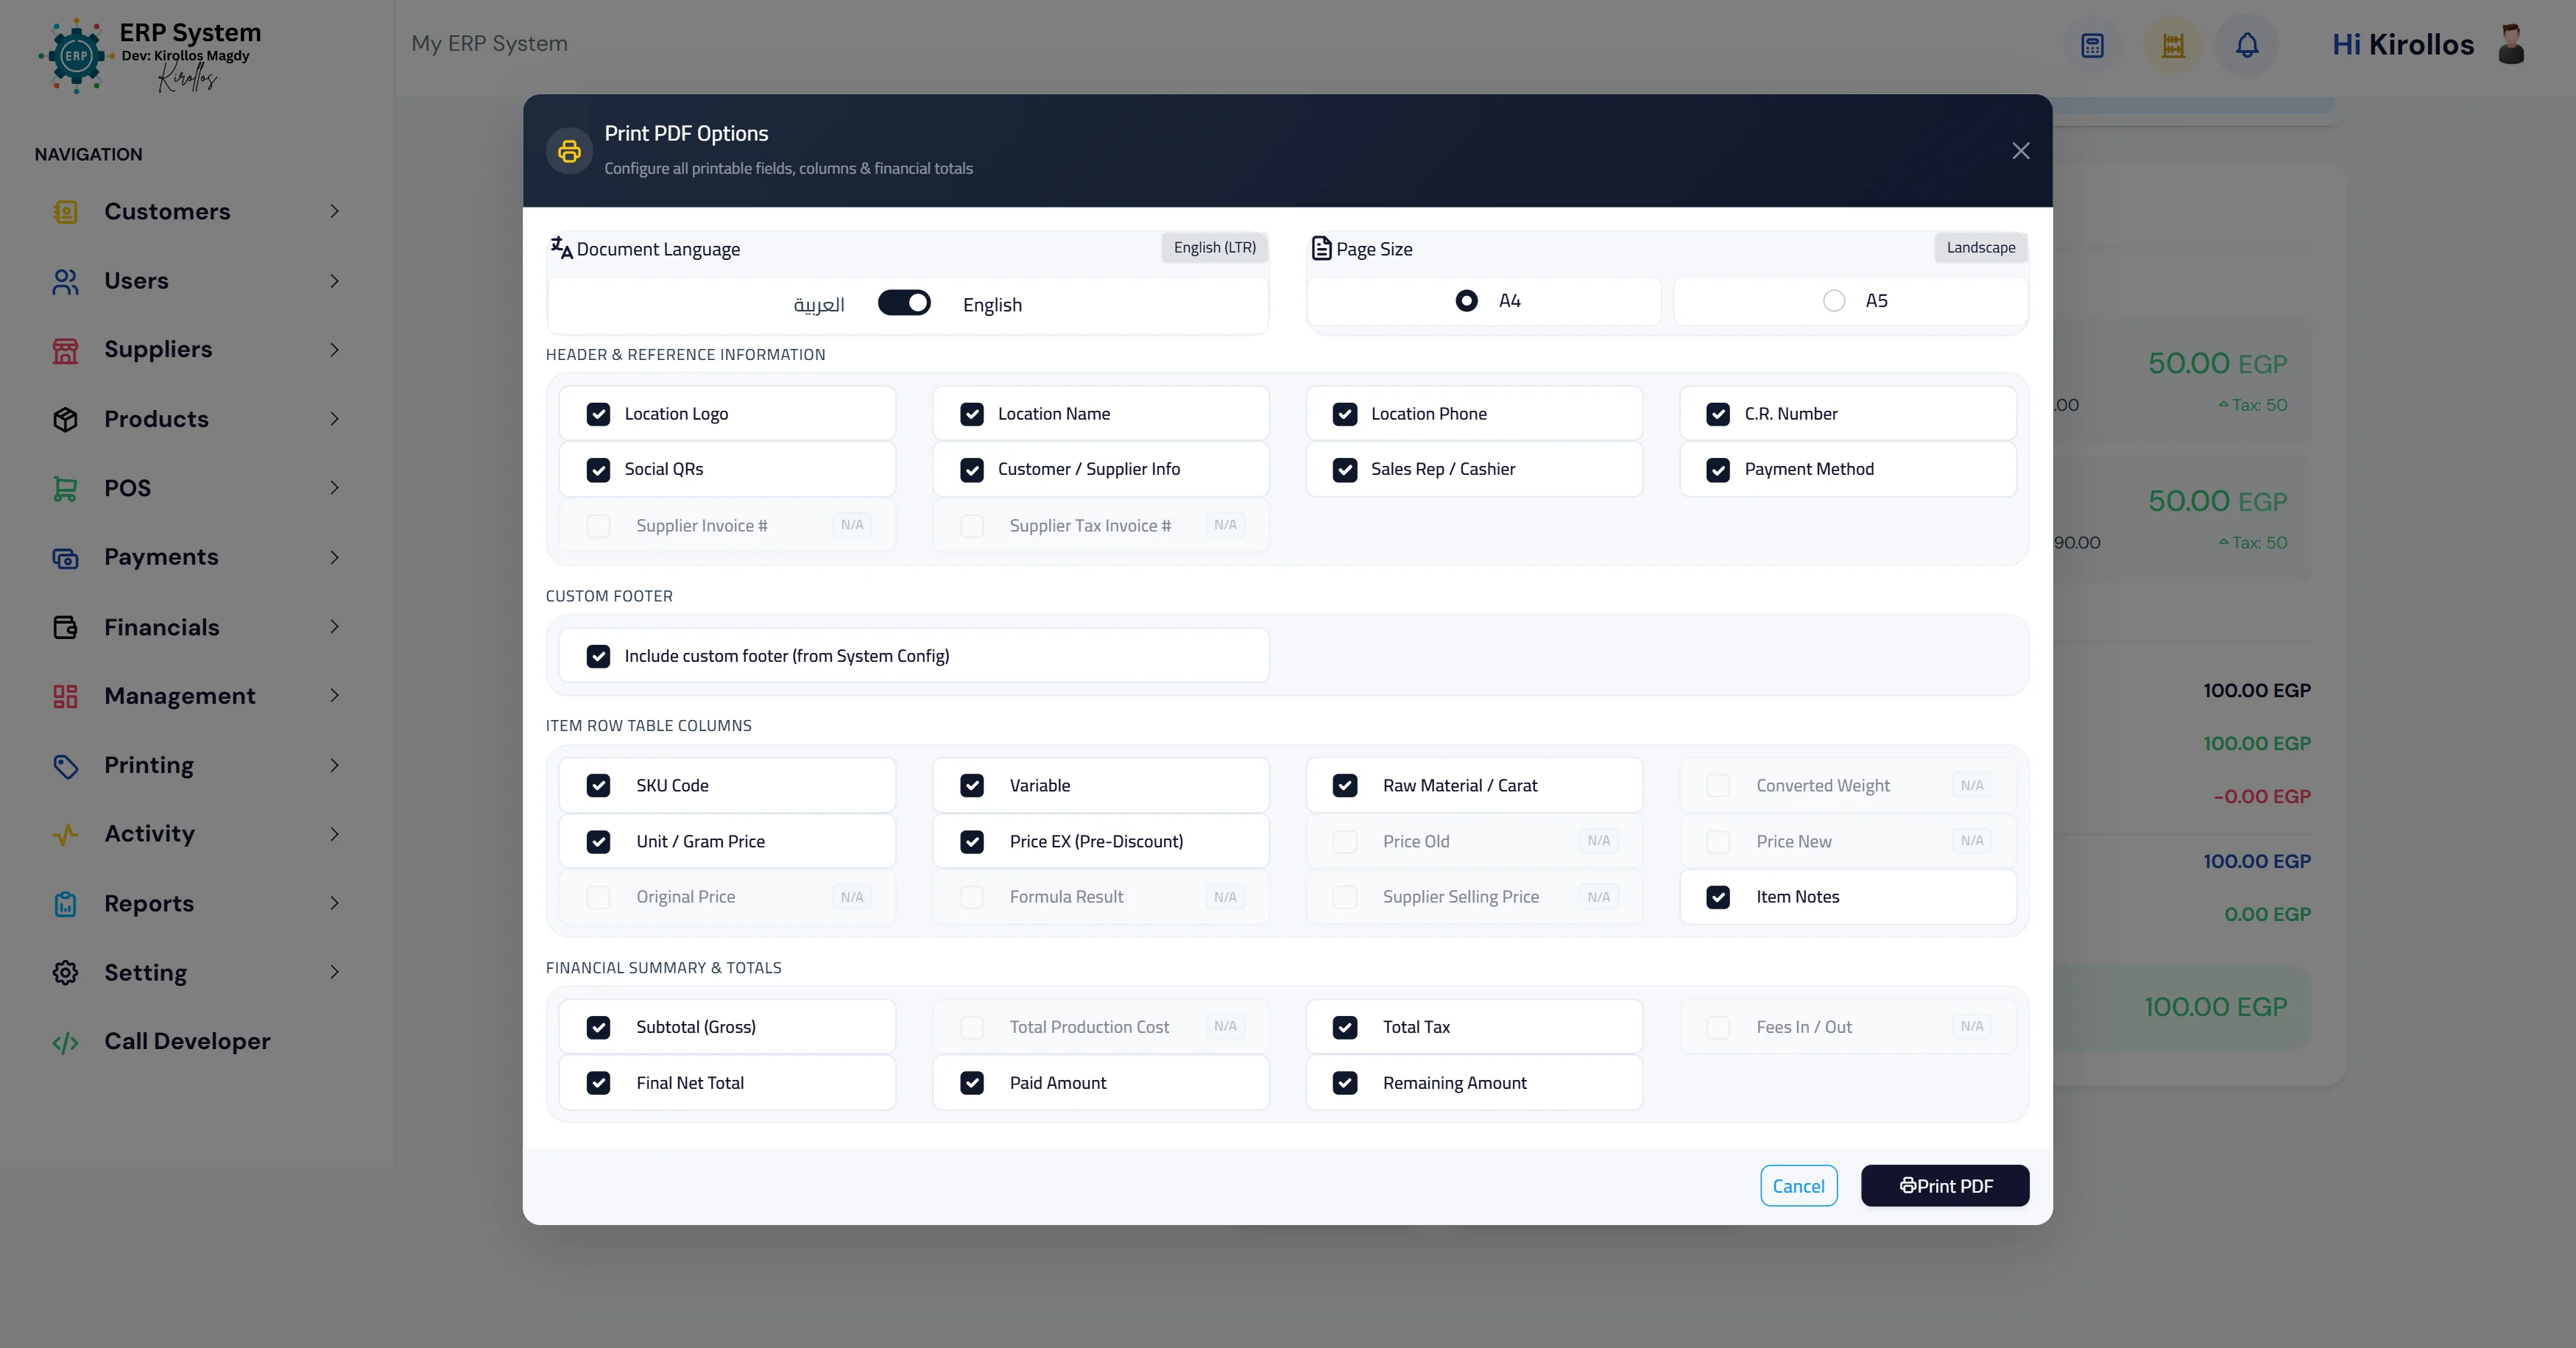Select the A4 page size radio
The width and height of the screenshot is (2576, 1348).
1466,301
